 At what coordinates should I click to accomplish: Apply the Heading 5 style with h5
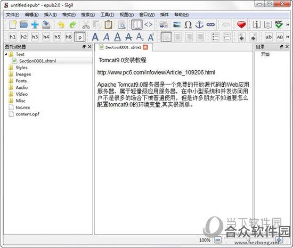(58, 37)
